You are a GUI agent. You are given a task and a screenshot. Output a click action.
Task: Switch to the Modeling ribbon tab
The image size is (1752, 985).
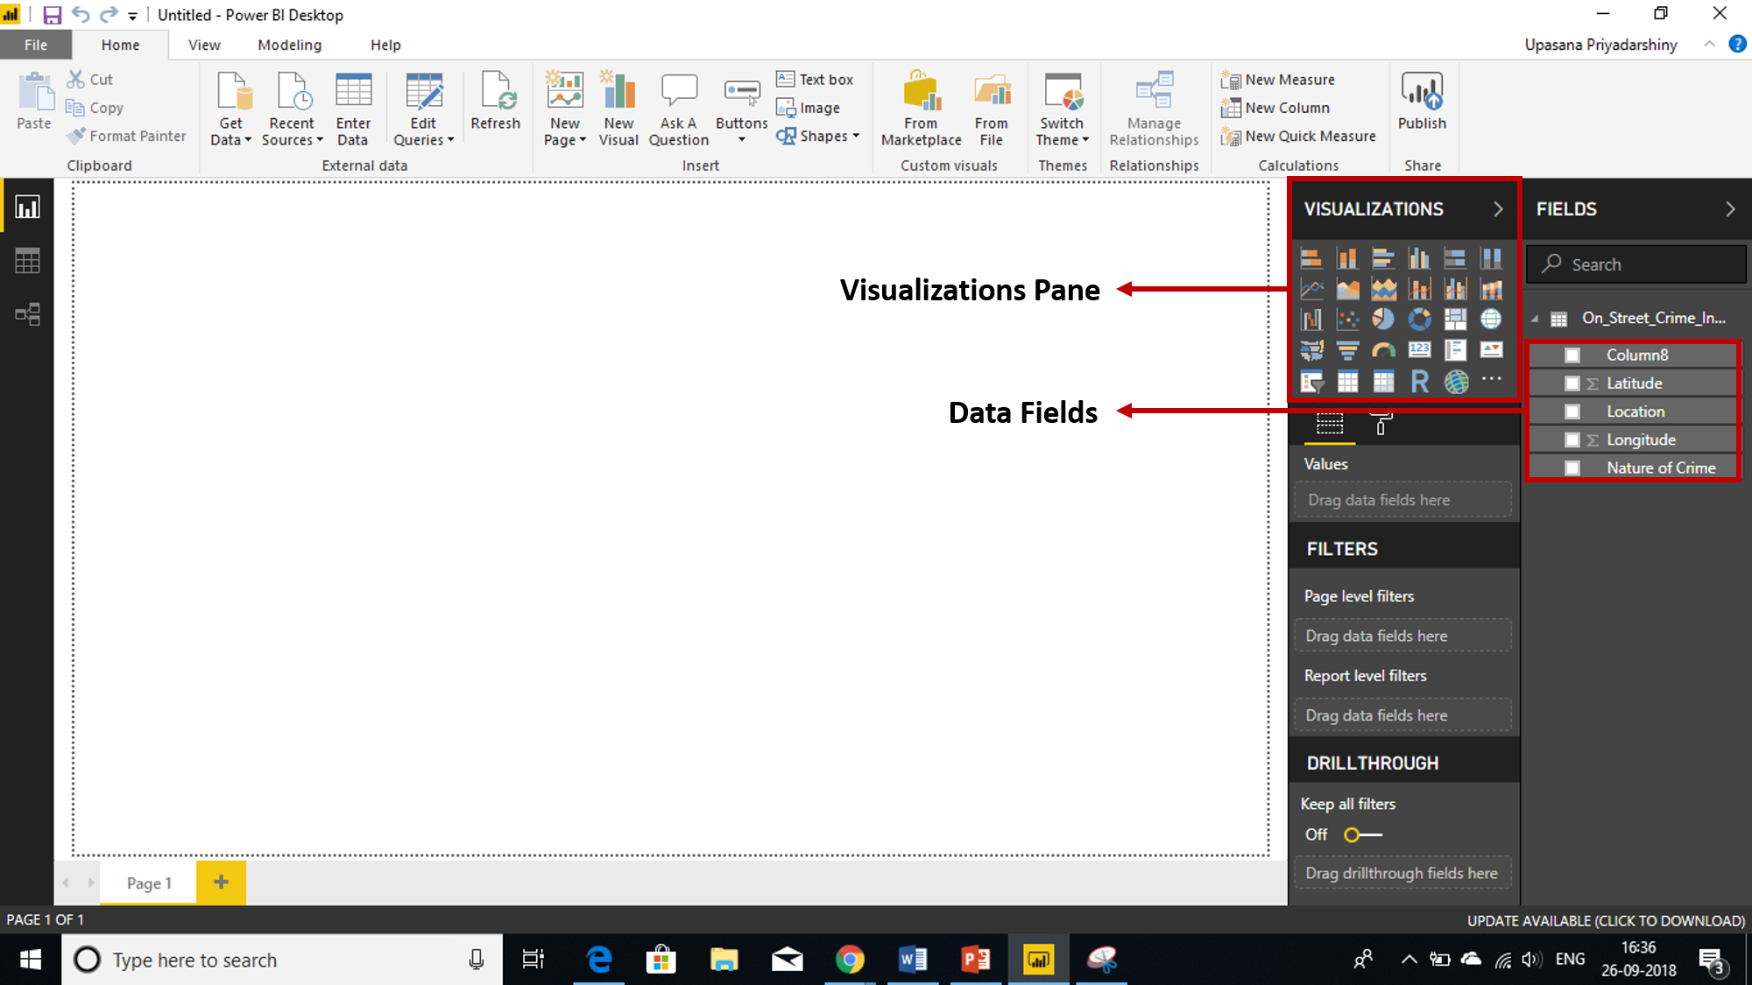289,45
